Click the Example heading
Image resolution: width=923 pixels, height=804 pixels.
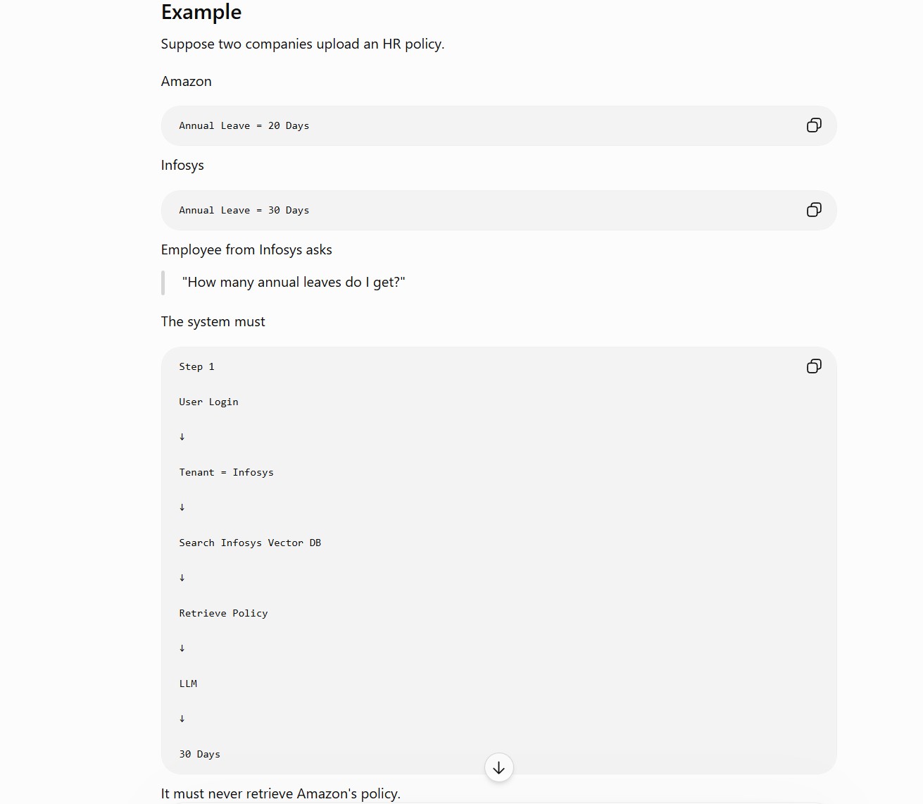[201, 12]
